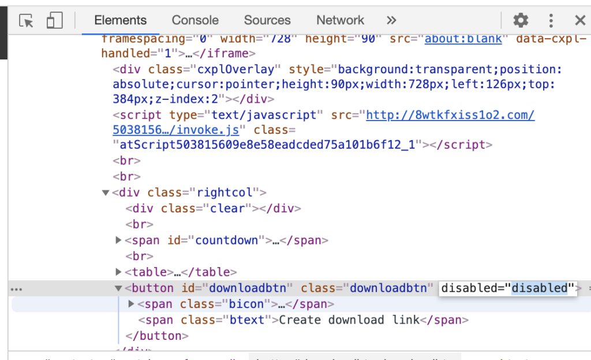
Task: Click the atScript class attribute value
Action: tap(267, 145)
